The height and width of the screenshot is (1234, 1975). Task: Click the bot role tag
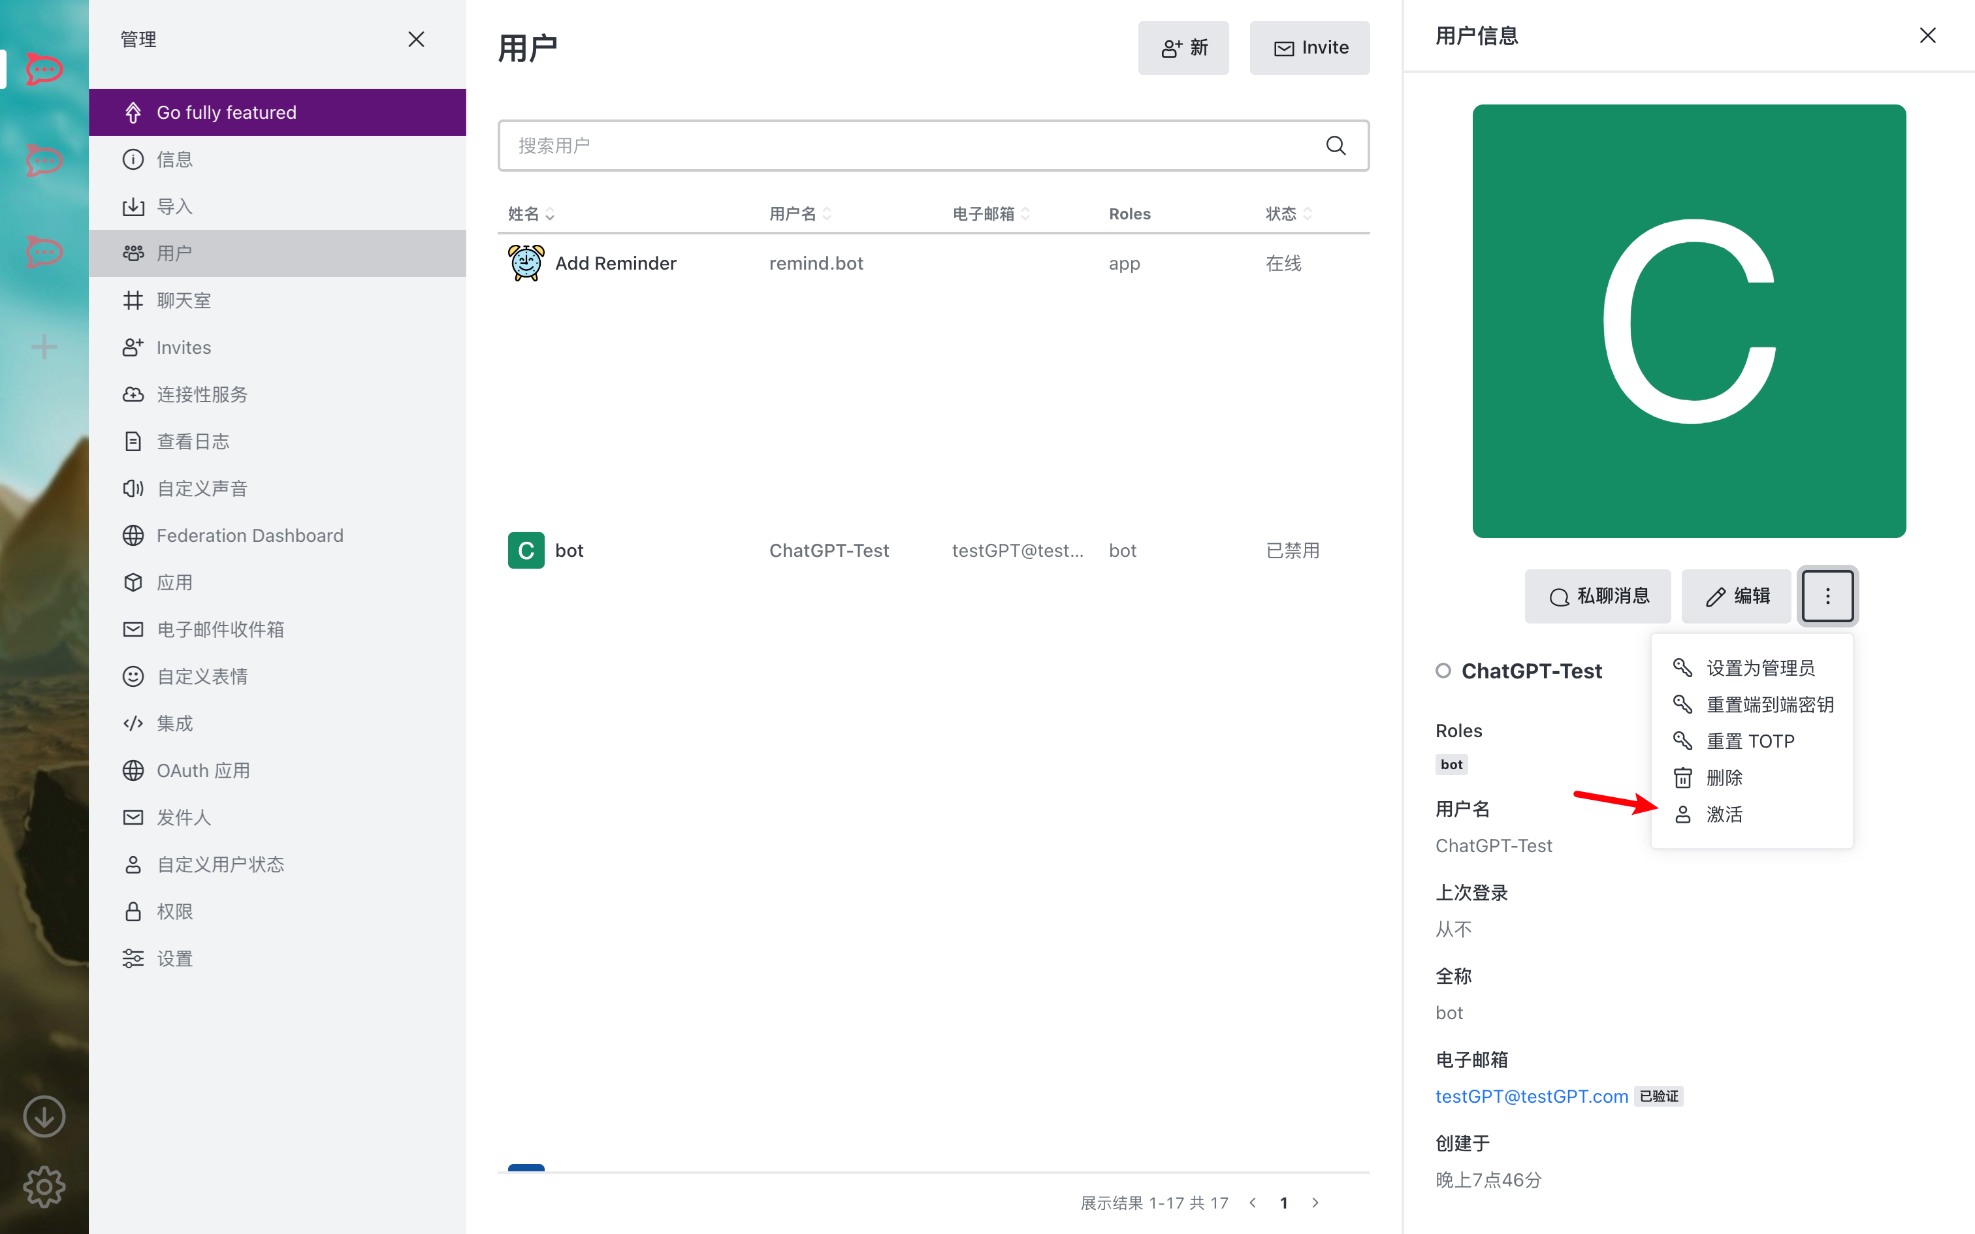pyautogui.click(x=1451, y=765)
